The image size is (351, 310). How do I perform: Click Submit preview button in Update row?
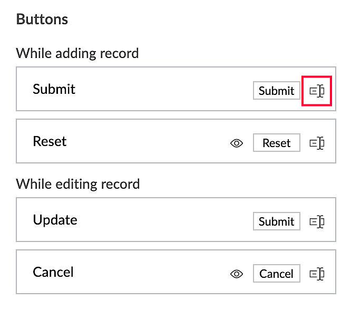click(276, 221)
